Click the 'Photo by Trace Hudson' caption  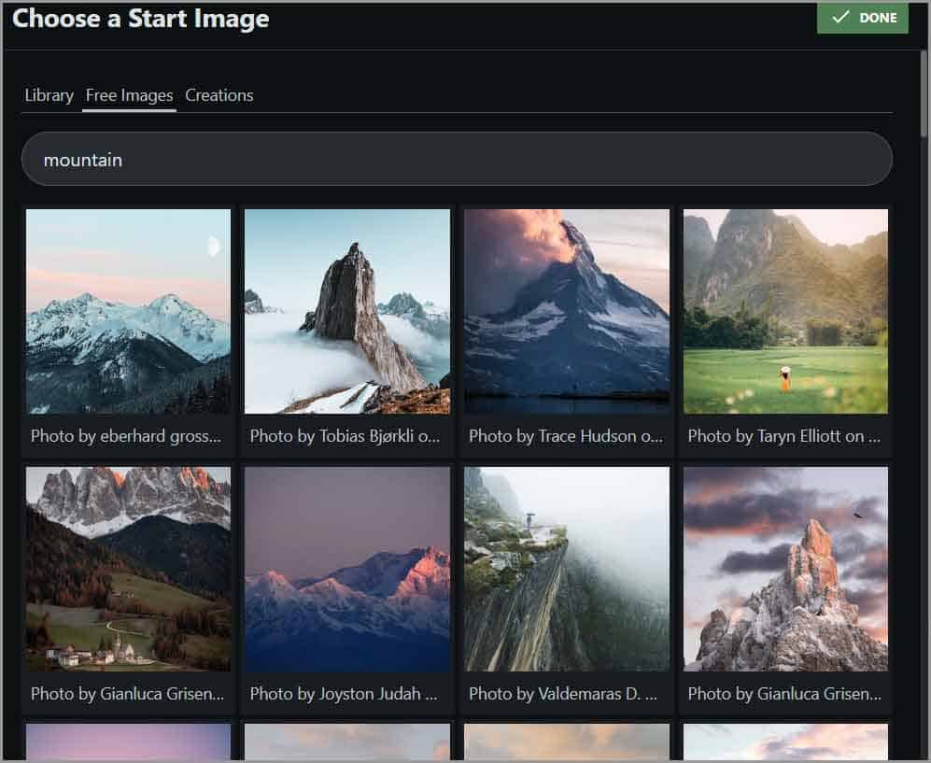coord(564,436)
